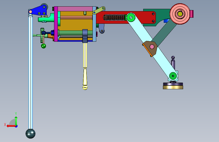
Task: Select the pink top cover plate of the box
Action: [x=75, y=9]
